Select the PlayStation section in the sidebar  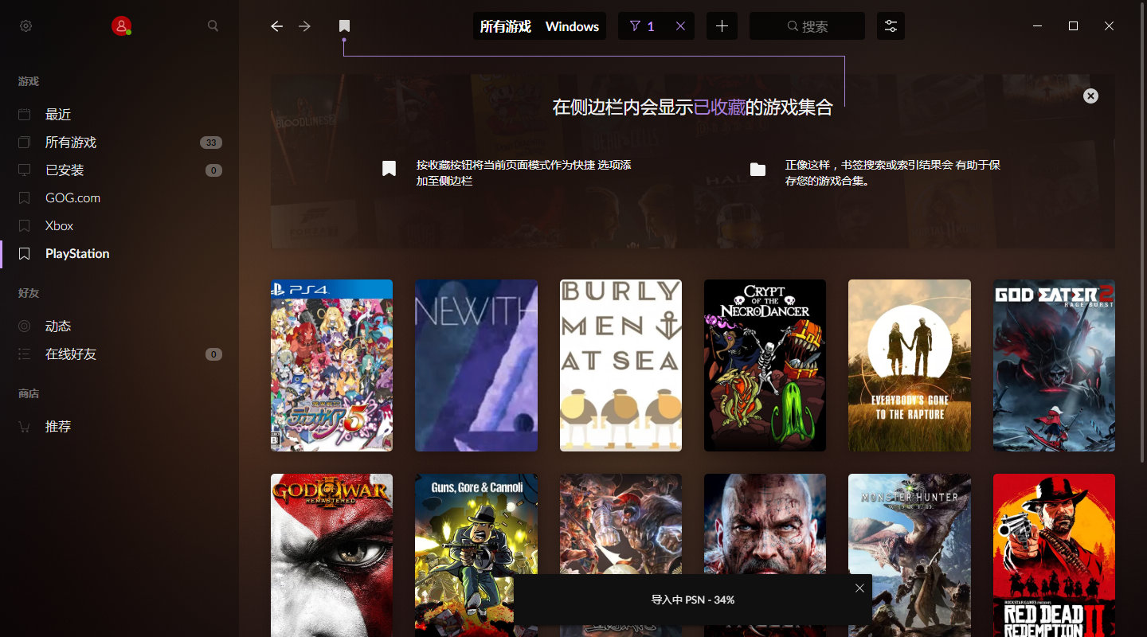pos(76,253)
